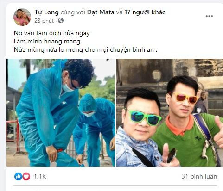
Task: Open Tự Long profile name link
Action: pos(46,12)
